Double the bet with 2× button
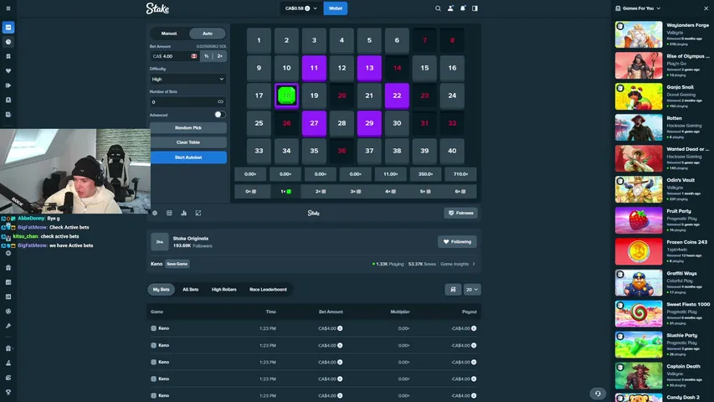The height and width of the screenshot is (402, 714). [220, 56]
